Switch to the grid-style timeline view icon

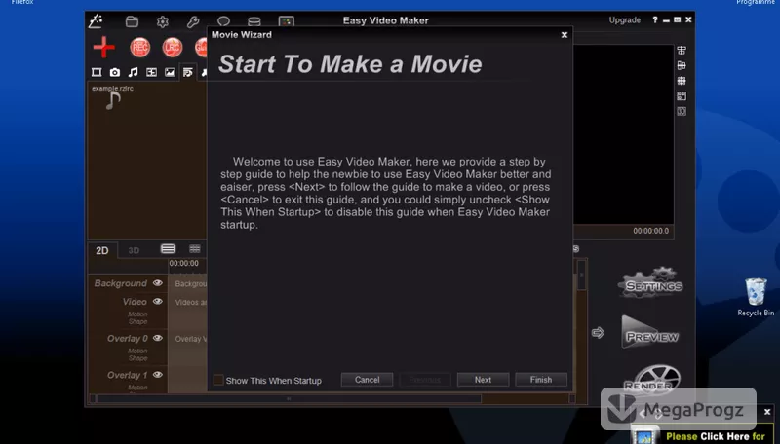(x=195, y=249)
